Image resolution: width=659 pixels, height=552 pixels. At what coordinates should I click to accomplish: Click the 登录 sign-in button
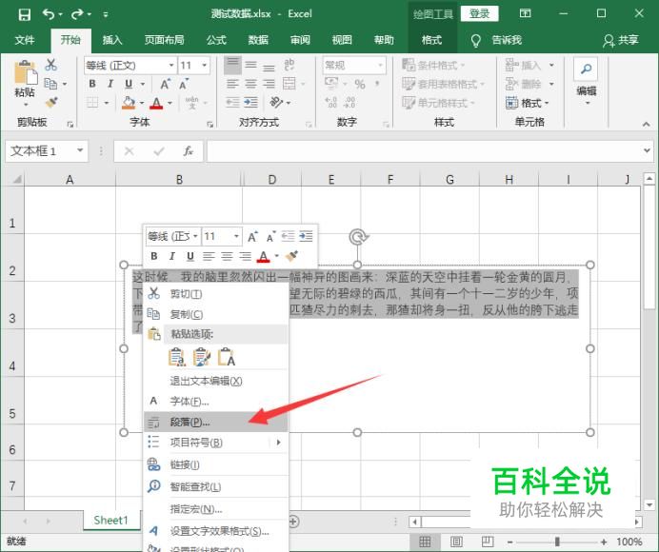tap(479, 13)
